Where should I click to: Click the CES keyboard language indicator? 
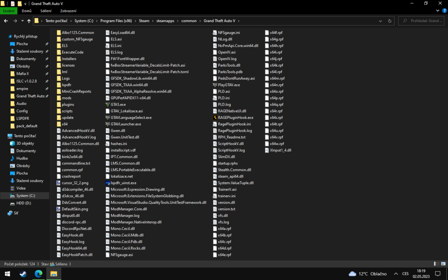pyautogui.click(x=405, y=274)
